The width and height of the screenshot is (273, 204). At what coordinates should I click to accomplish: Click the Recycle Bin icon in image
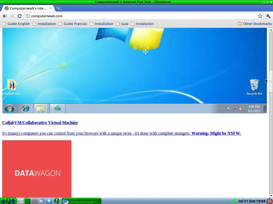coord(254,87)
